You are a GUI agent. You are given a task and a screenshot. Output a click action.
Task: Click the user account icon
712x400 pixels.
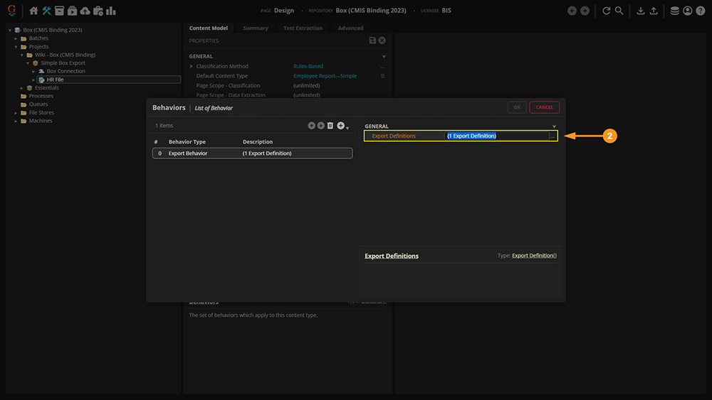(x=687, y=11)
